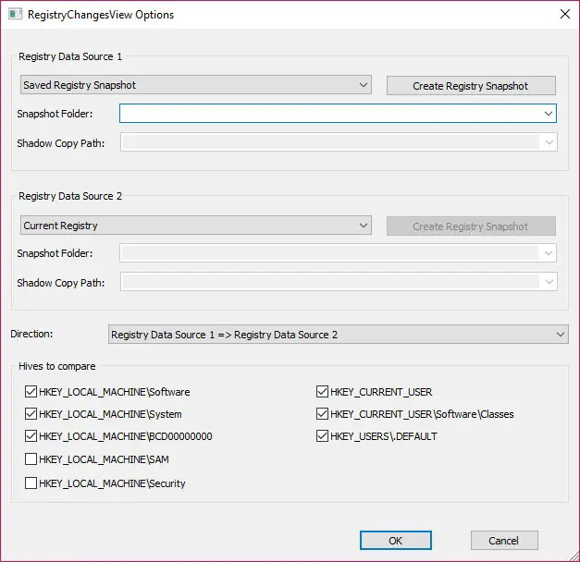Uncheck HKEY_LOCAL_MACHINE\System hive

click(x=31, y=414)
